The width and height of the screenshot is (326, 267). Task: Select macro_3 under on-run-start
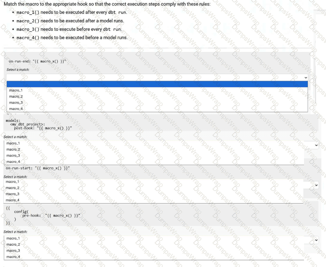13,194
